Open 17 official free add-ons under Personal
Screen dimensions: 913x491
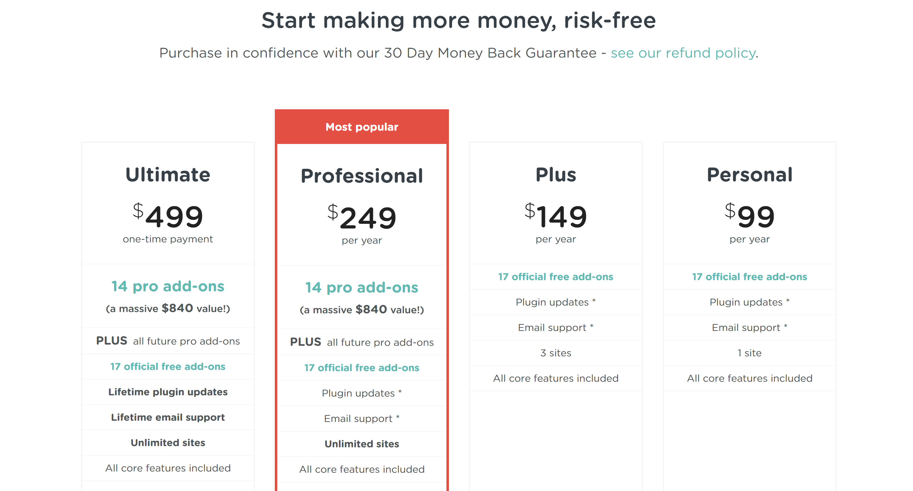[x=749, y=277]
